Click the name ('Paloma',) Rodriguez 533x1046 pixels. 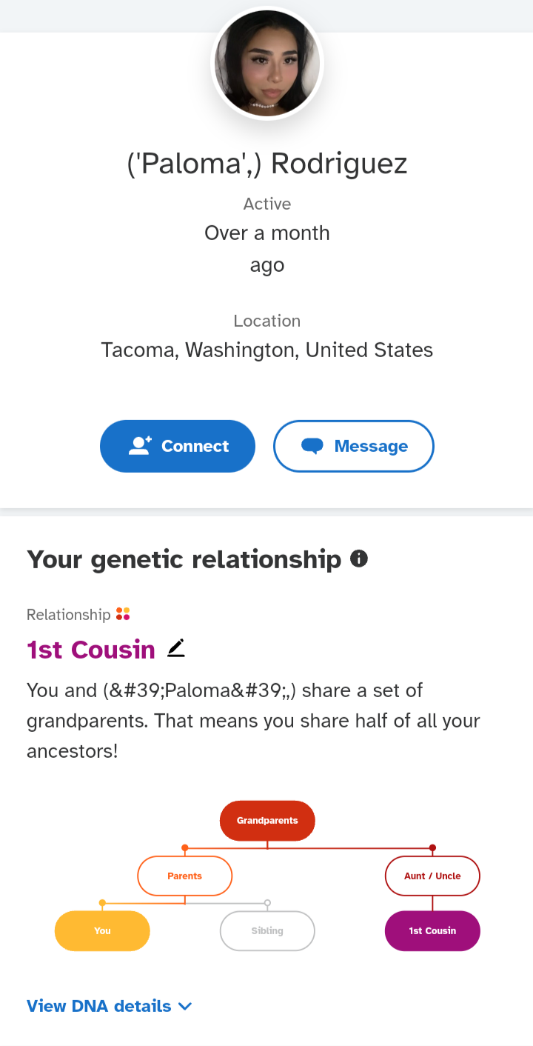[267, 163]
